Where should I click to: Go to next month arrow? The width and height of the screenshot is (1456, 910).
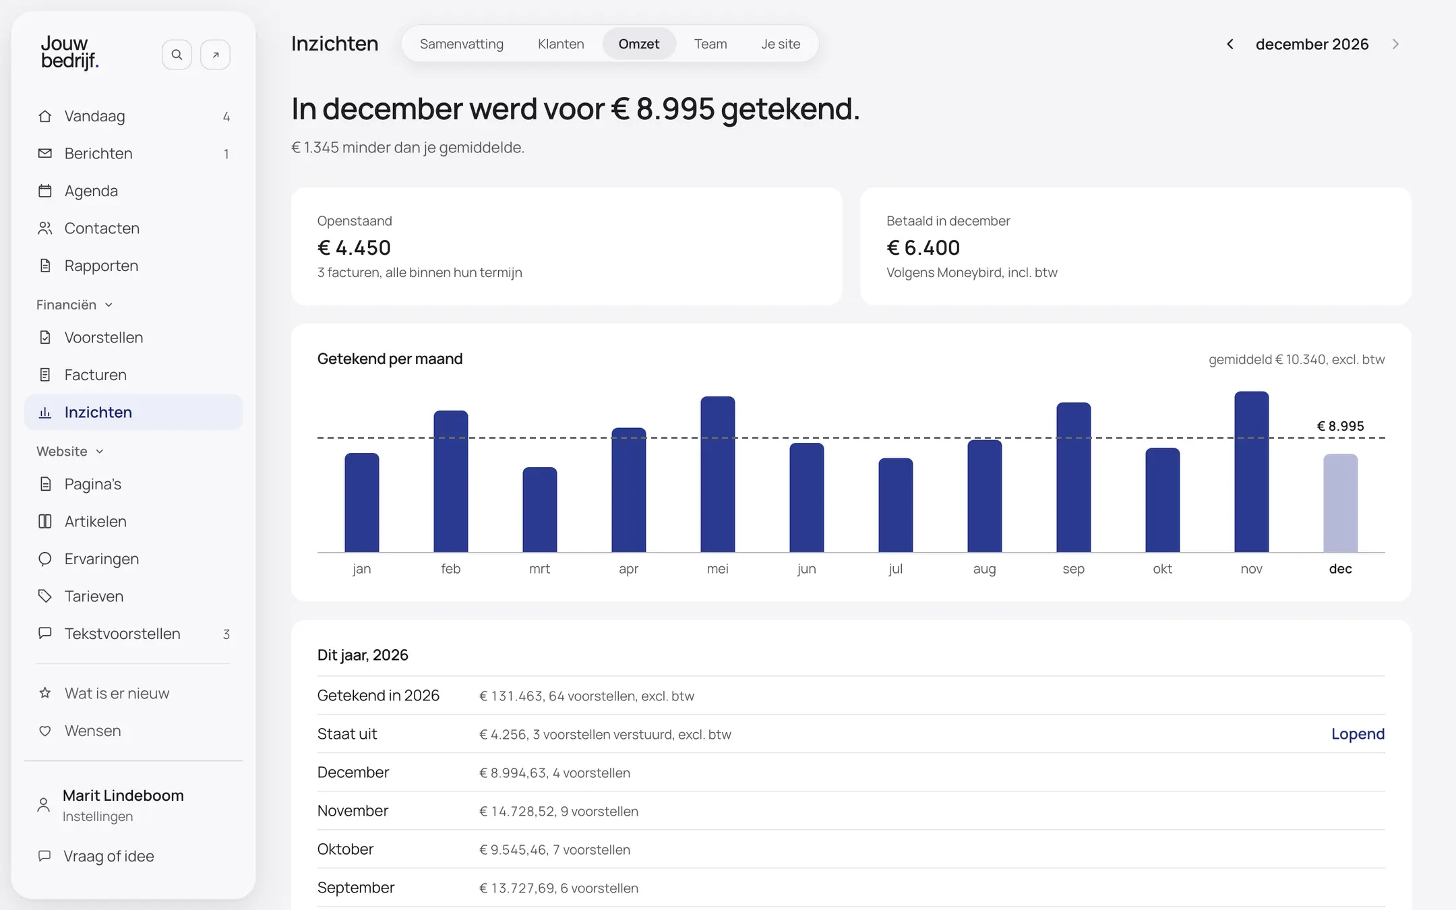(x=1396, y=44)
